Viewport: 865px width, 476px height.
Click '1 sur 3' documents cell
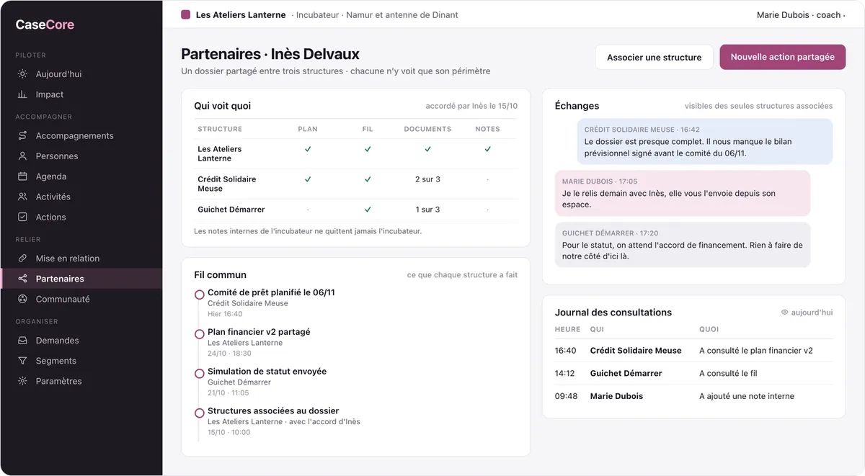[427, 210]
